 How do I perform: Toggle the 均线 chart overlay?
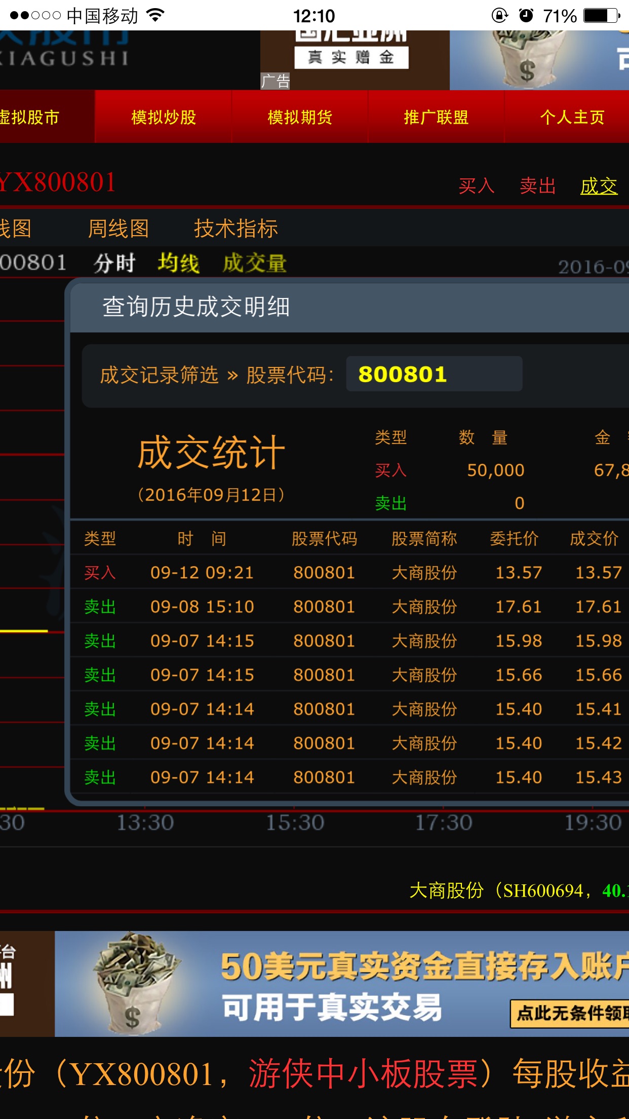(178, 263)
